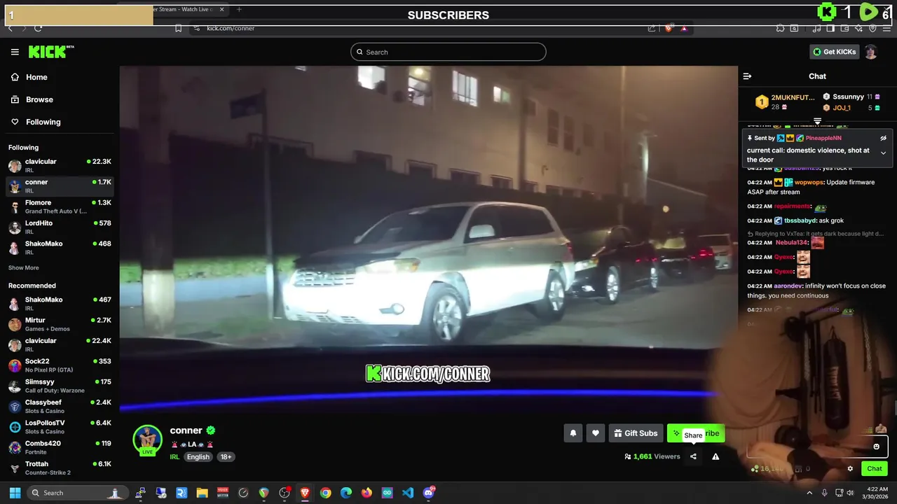Click 2MUKNFUT top gifter entry
Image resolution: width=897 pixels, height=504 pixels.
785,101
